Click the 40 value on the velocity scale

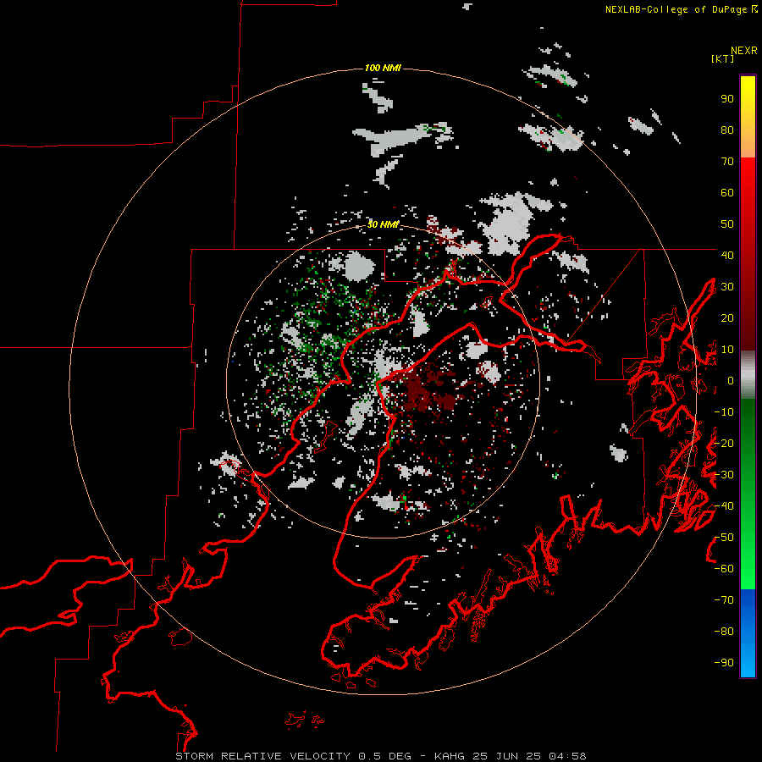[727, 256]
